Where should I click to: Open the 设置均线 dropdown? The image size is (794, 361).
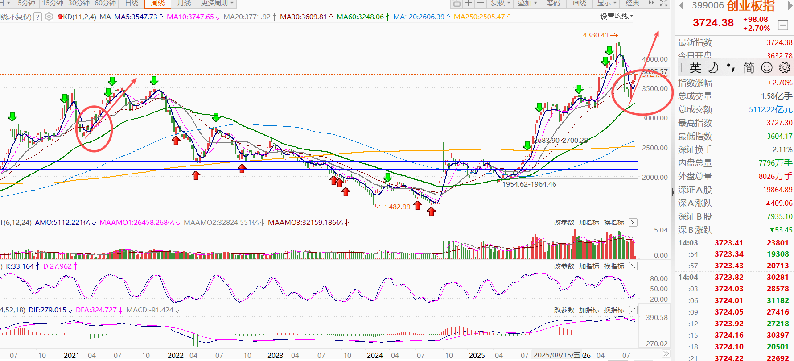pos(617,16)
